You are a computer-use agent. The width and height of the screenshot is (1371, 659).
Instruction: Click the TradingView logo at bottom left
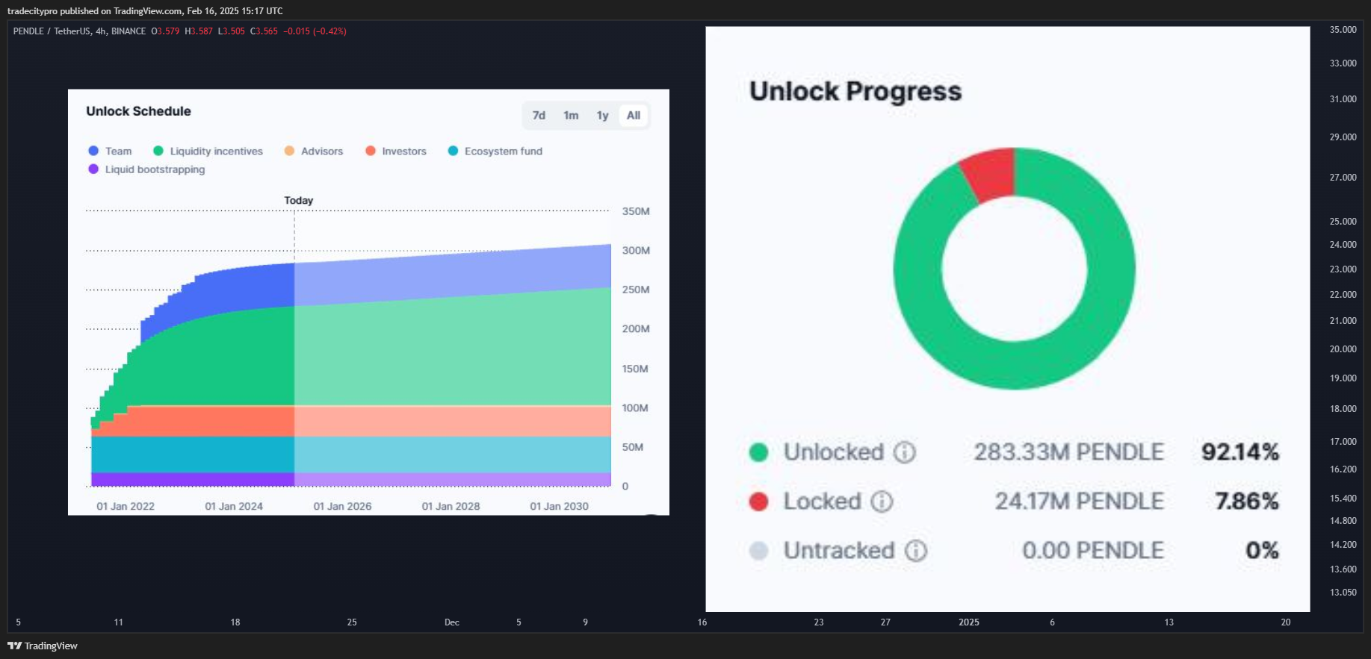pyautogui.click(x=43, y=646)
